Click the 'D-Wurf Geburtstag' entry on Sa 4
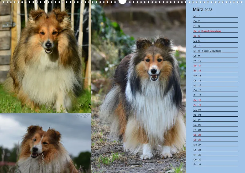The image size is (245, 173). [211, 31]
